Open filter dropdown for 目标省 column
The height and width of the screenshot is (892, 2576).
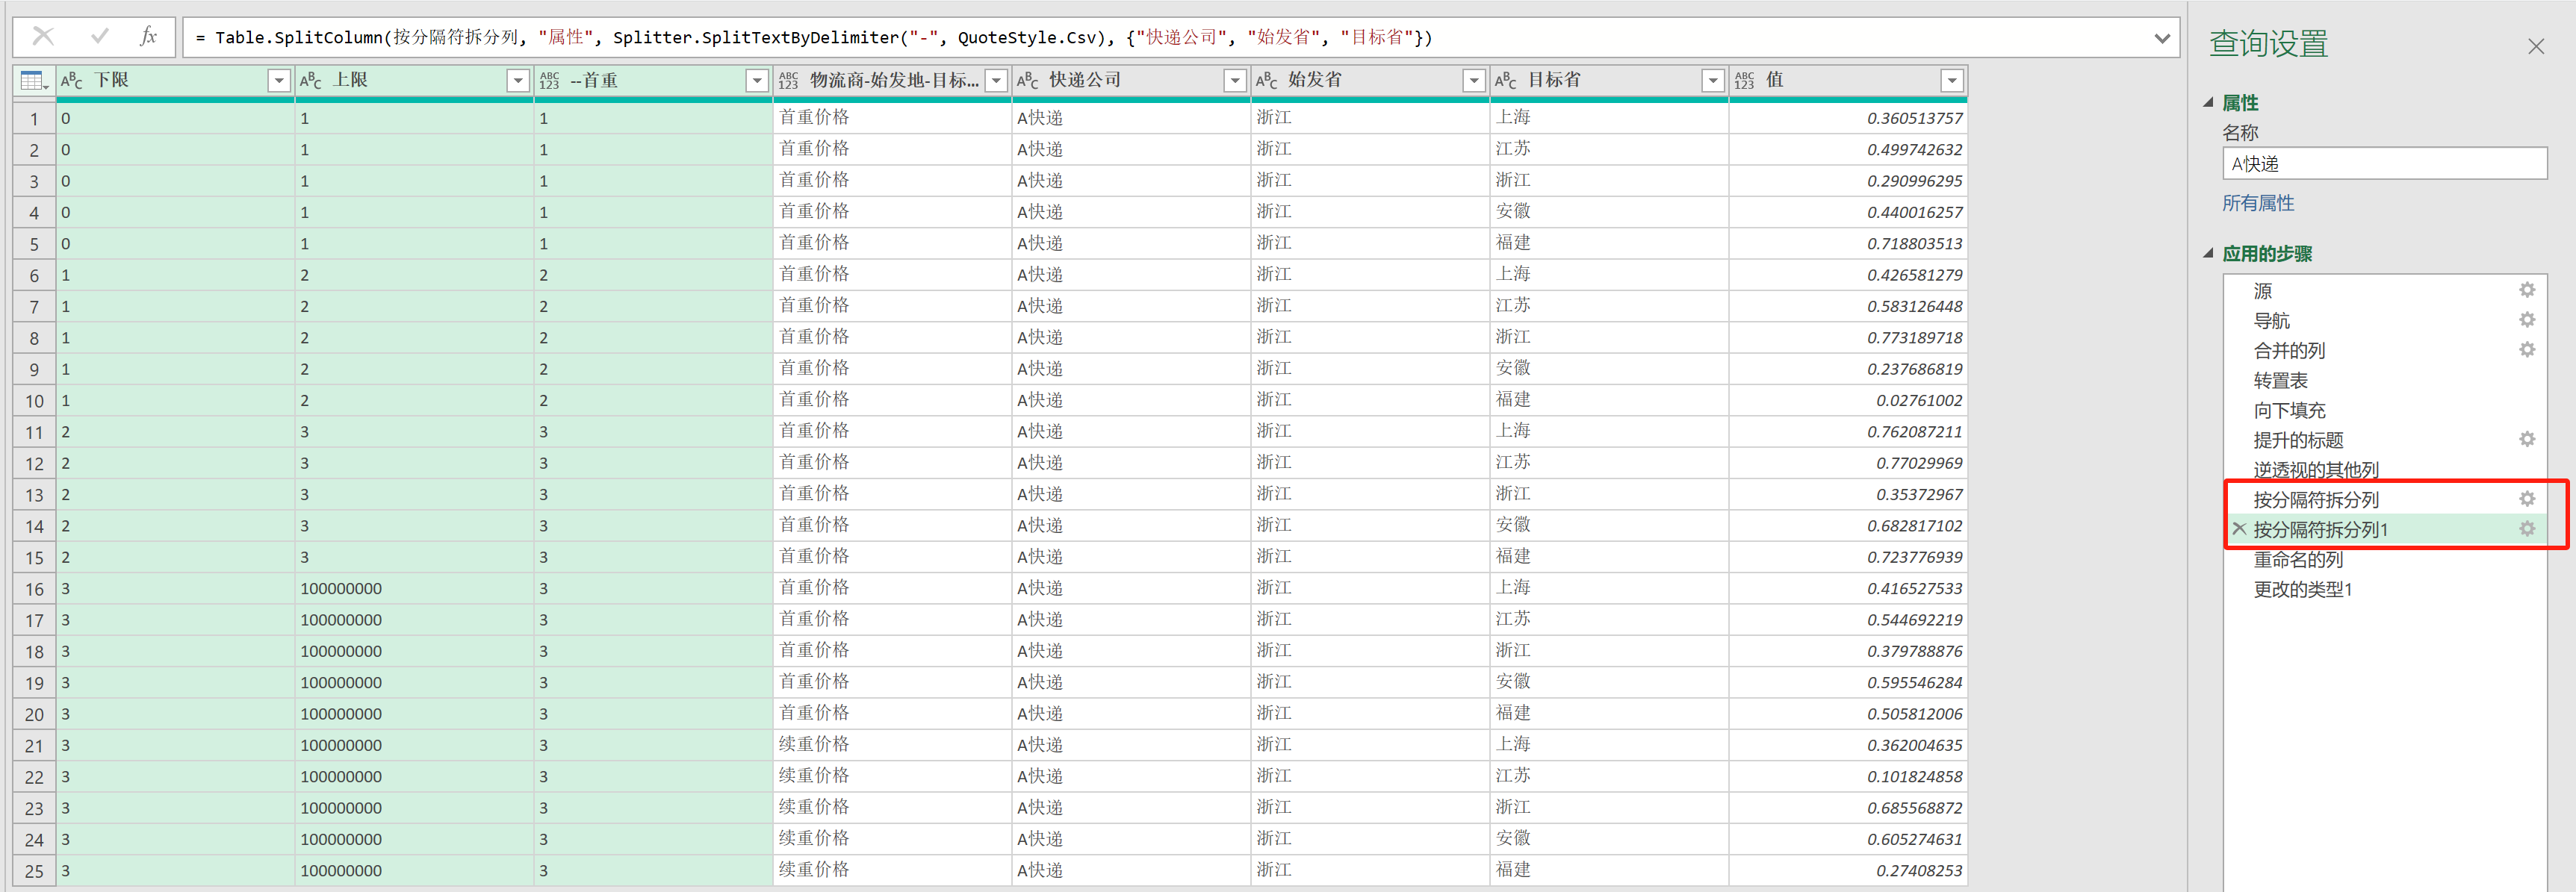[1713, 81]
